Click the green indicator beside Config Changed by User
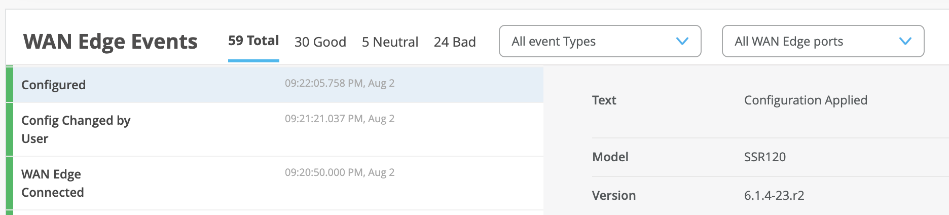949x215 pixels. (x=9, y=129)
